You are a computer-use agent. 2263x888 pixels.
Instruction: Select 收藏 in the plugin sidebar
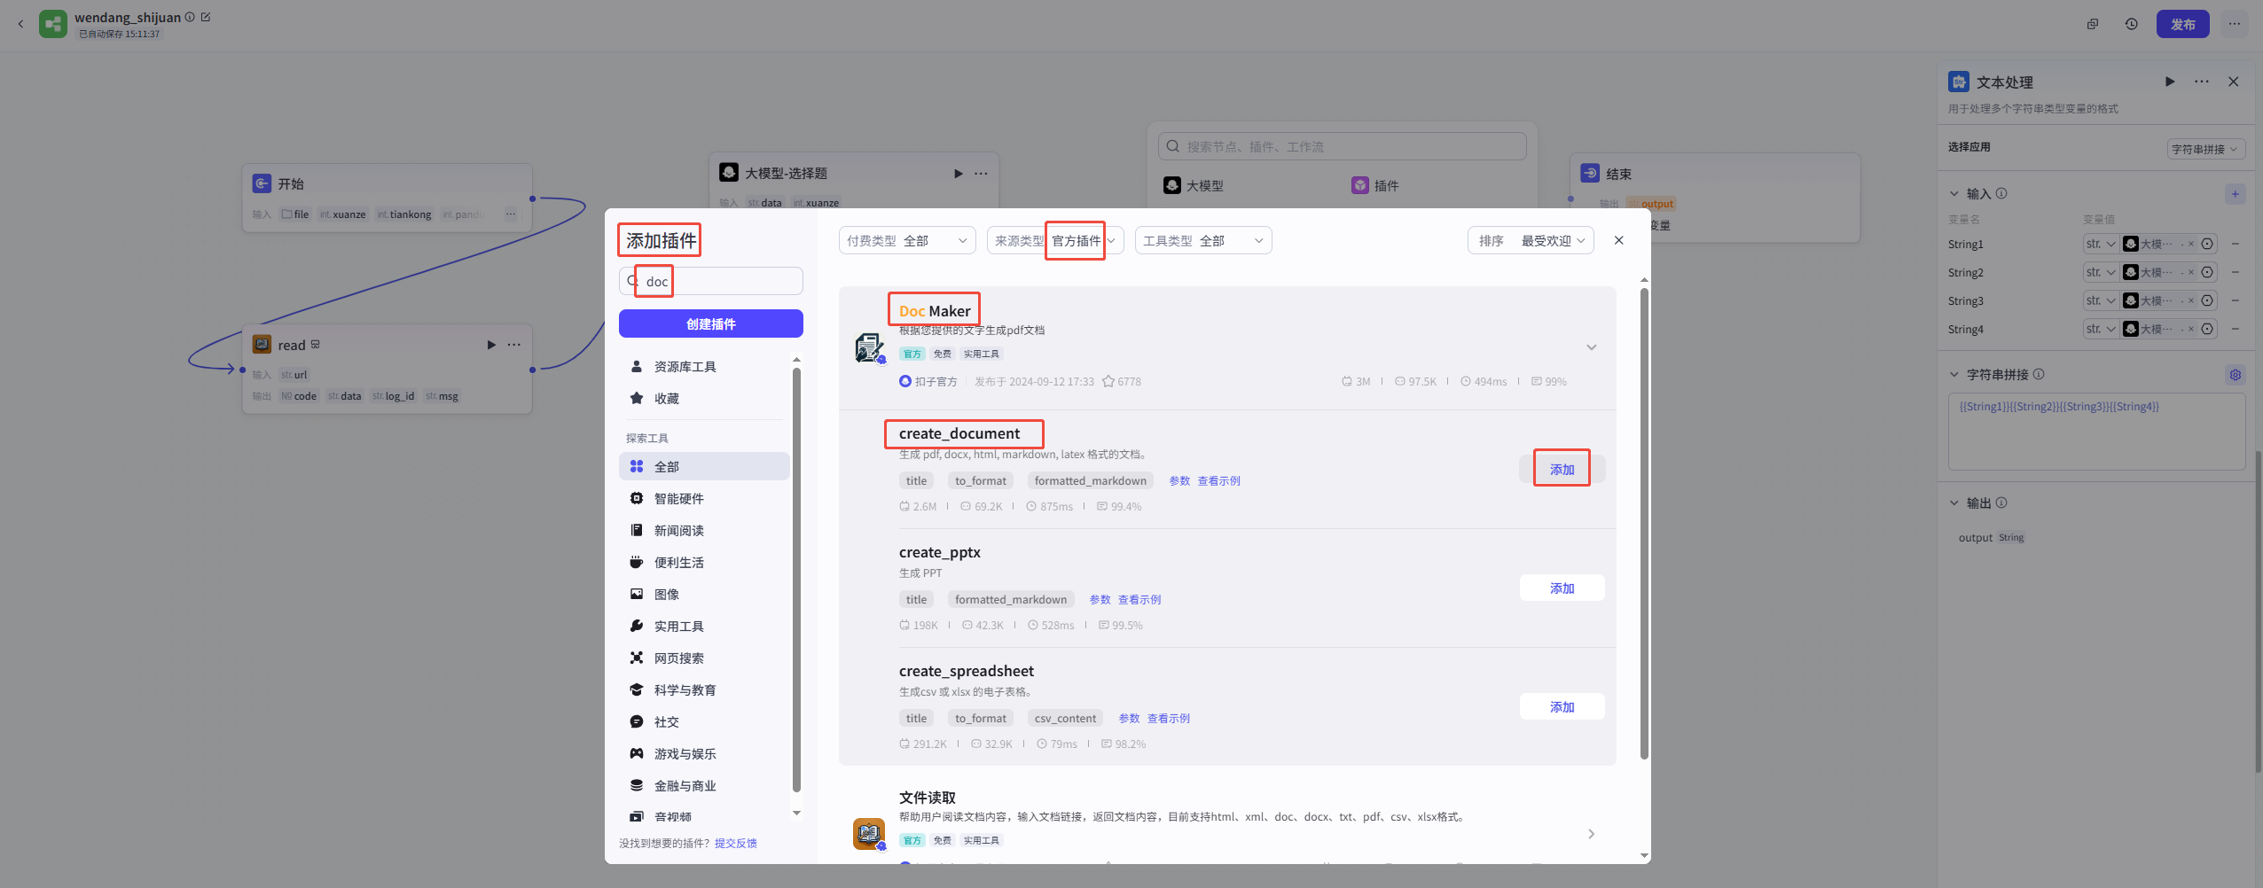666,399
